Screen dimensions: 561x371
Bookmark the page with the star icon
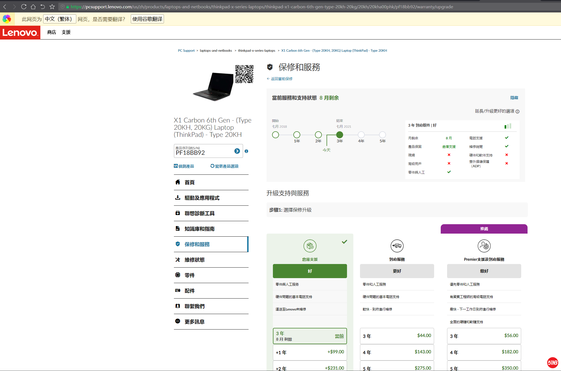click(x=52, y=7)
